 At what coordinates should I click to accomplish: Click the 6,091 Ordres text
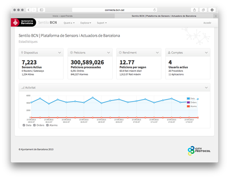point(77,71)
